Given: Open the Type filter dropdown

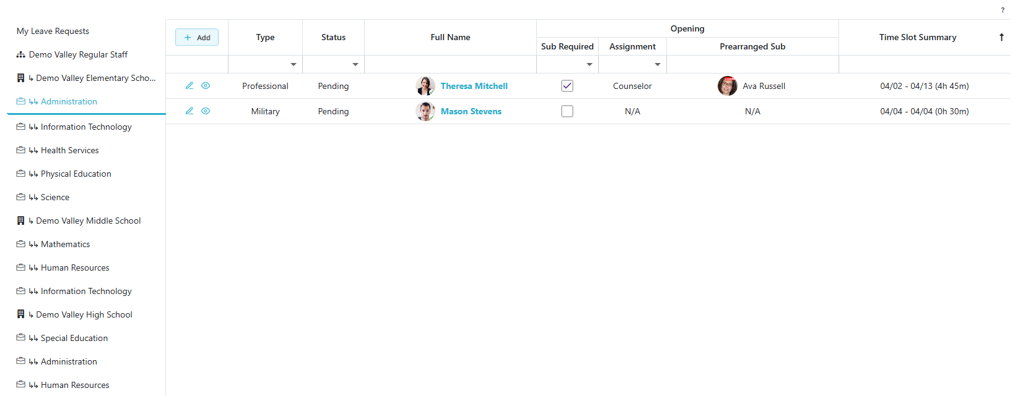Looking at the screenshot, I should pos(294,64).
